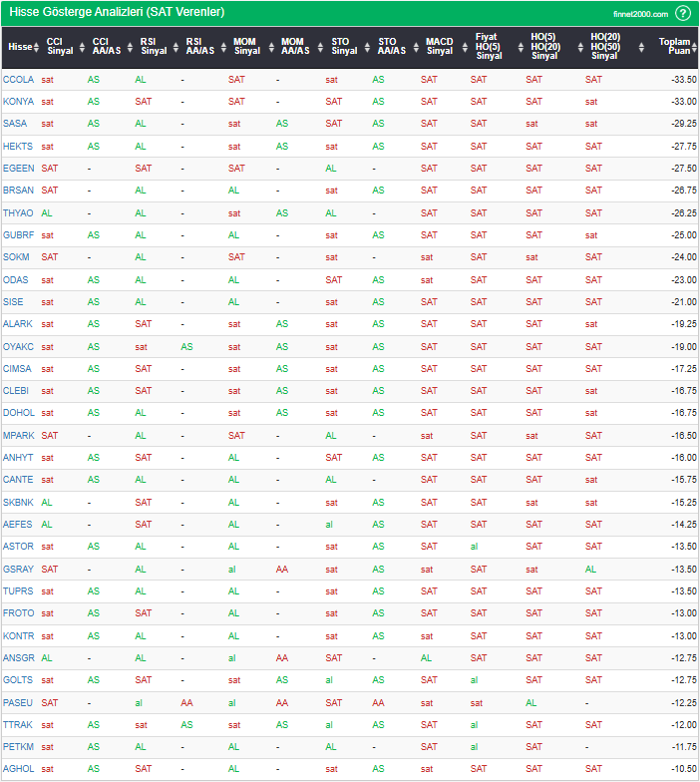700x782 pixels.
Task: Sort by Hisse column arrows
Action: pyautogui.click(x=36, y=48)
